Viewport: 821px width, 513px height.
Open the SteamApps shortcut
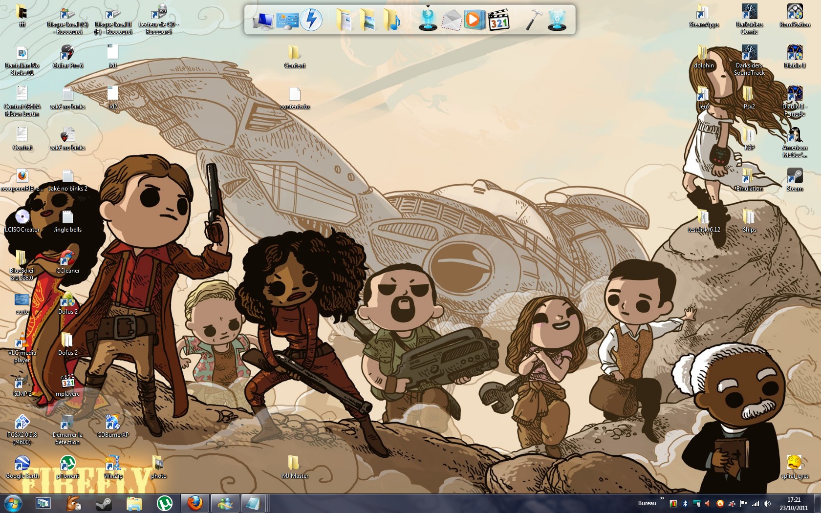[704, 15]
